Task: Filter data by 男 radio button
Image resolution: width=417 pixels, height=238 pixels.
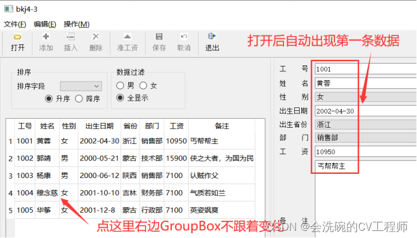Action: pyautogui.click(x=120, y=85)
